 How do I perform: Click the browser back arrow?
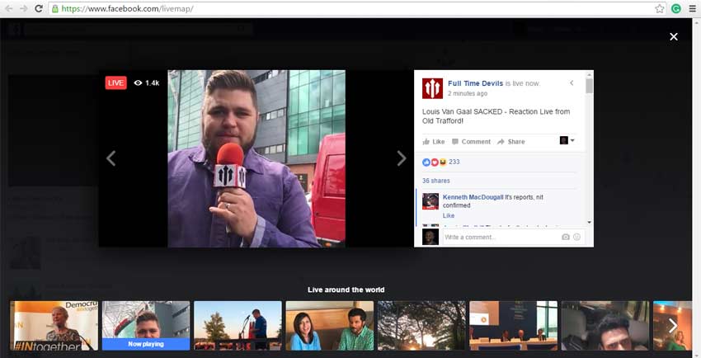click(x=9, y=8)
